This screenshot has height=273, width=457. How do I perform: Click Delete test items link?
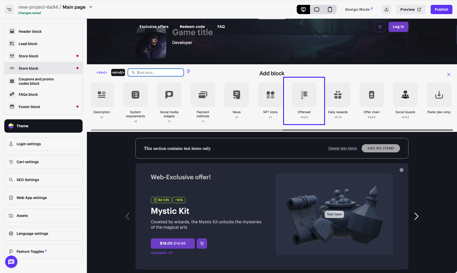[342, 148]
